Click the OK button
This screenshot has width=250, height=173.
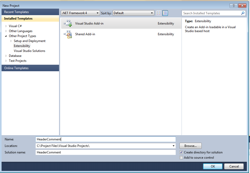click(213, 166)
